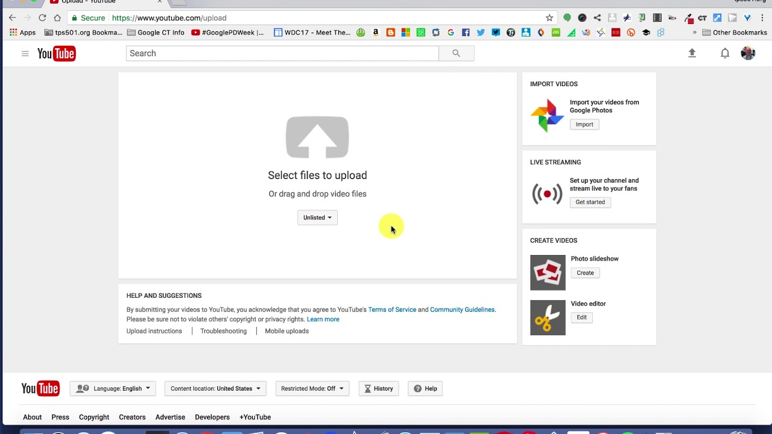
Task: Open the History button in footer
Action: point(379,389)
